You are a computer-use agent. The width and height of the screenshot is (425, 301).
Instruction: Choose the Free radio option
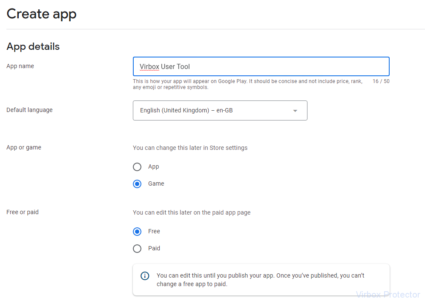coord(137,232)
